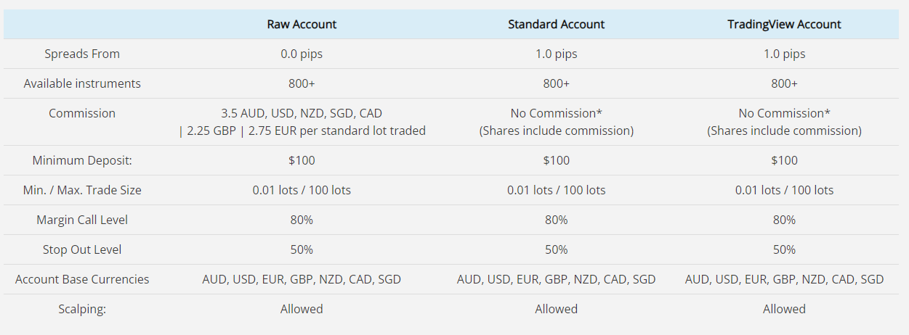Click the Raw Account column header
The image size is (909, 335).
[302, 24]
